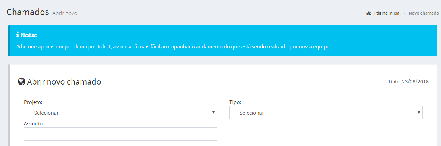Click the info icon beside Nota

point(18,35)
